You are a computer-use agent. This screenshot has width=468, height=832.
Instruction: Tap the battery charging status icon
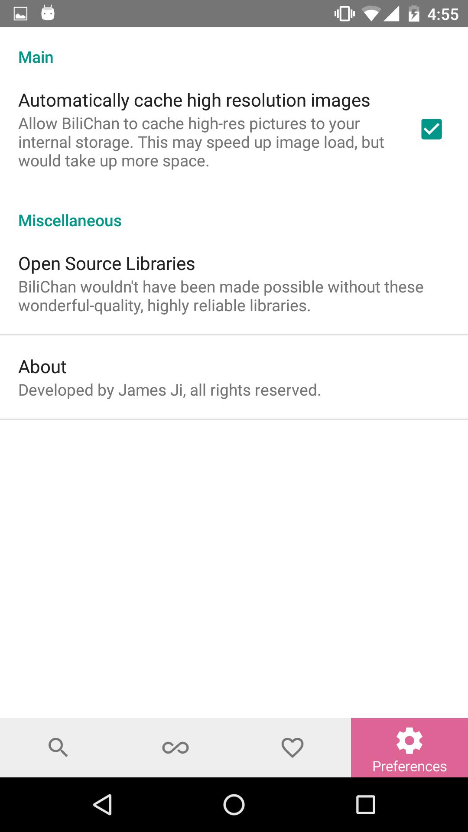tap(414, 14)
